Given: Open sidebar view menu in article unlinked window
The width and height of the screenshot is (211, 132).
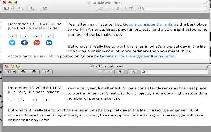Looking at the screenshot, I should click(x=10, y=72).
